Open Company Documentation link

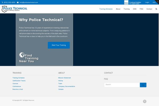67,86
